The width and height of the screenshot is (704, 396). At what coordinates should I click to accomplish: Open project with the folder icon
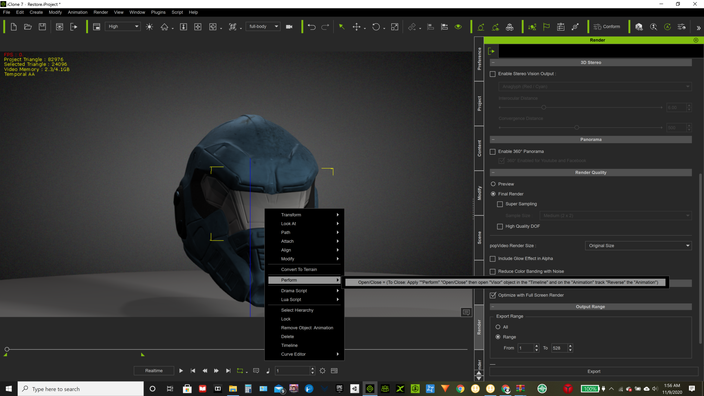pyautogui.click(x=28, y=27)
